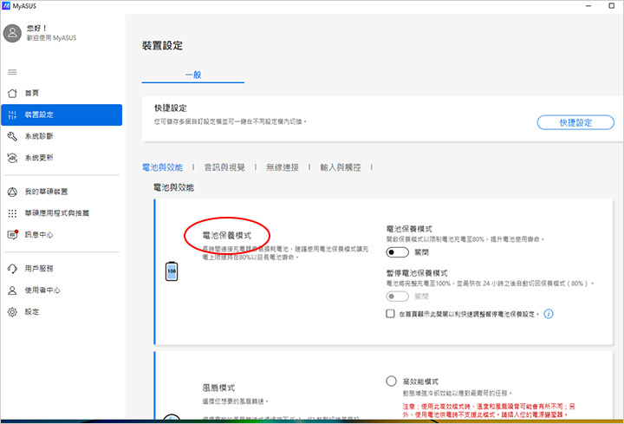Screen dimensions: 624x424
Task: Click the sliders icon for 裝置設定
Action: (x=12, y=114)
